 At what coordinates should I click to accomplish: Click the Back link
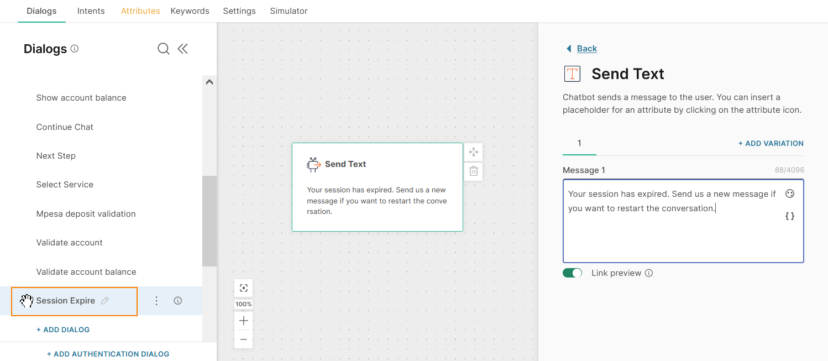[586, 49]
